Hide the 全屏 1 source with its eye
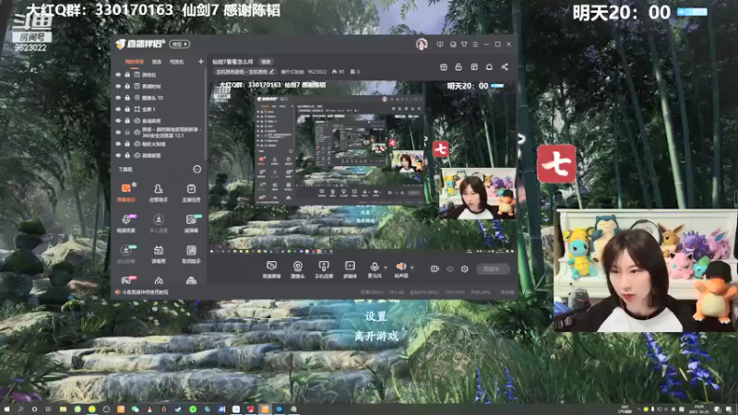The image size is (738, 415). click(x=118, y=109)
